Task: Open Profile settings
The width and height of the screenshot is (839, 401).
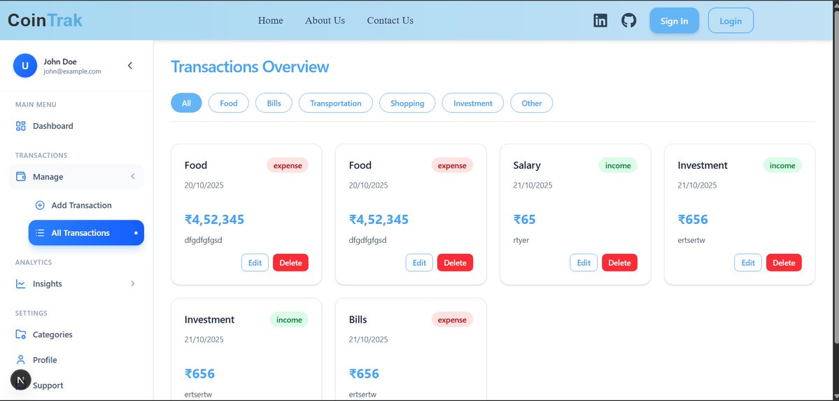Action: coord(76,360)
